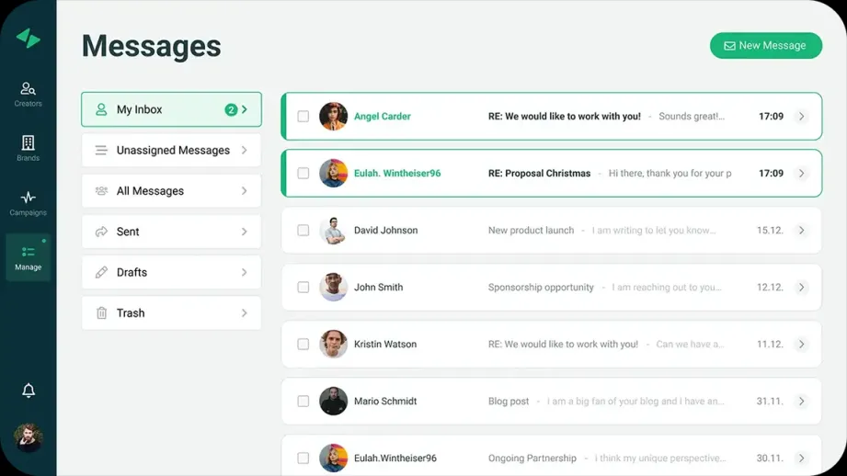The image size is (847, 476).
Task: Open the Creators section in sidebar
Action: point(28,94)
